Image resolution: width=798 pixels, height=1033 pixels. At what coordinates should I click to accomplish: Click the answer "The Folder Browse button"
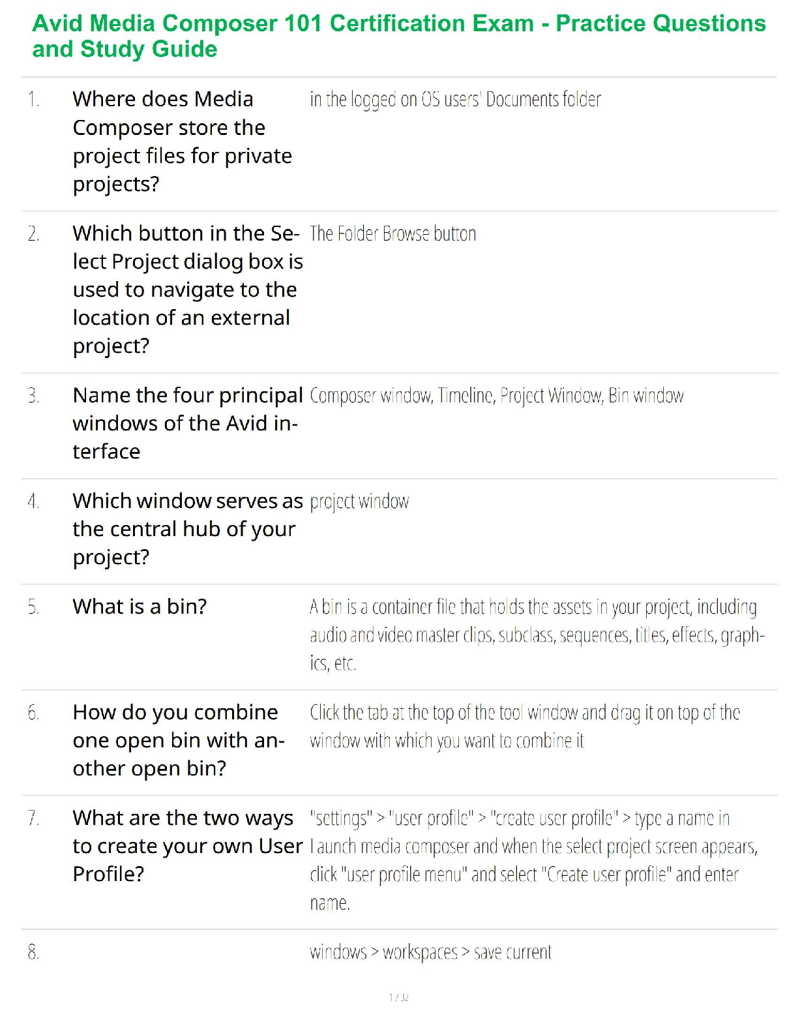coord(392,234)
